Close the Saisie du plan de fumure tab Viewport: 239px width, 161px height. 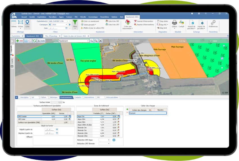[x=88, y=36]
